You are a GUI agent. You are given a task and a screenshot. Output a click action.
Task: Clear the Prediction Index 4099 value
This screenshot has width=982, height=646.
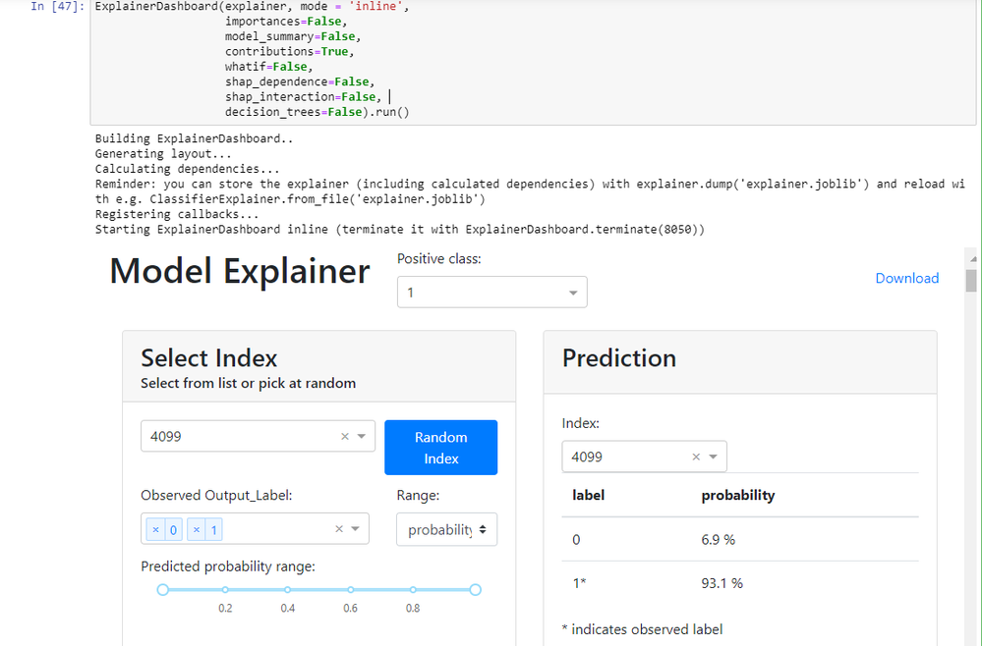[x=696, y=457]
